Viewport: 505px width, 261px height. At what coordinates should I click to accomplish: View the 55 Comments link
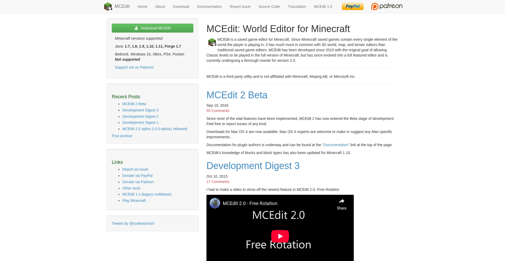[218, 111]
